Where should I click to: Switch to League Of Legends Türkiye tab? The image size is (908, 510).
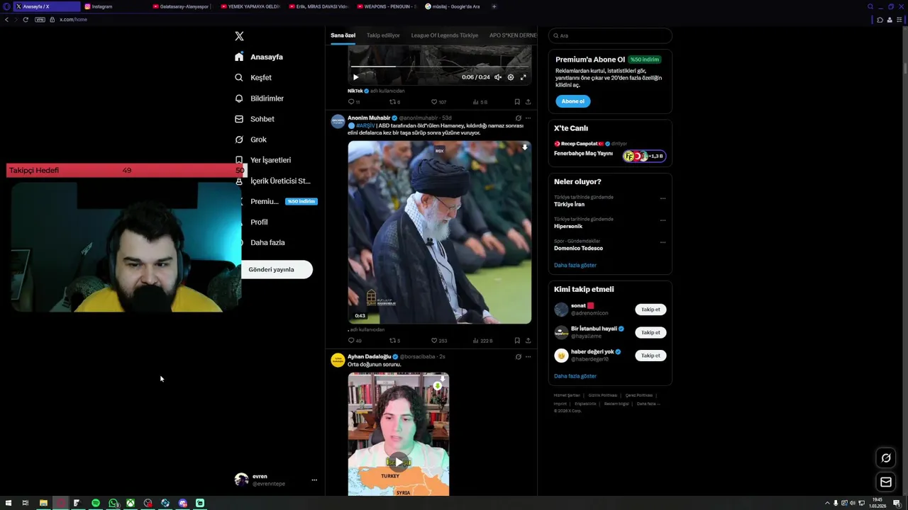click(x=445, y=35)
